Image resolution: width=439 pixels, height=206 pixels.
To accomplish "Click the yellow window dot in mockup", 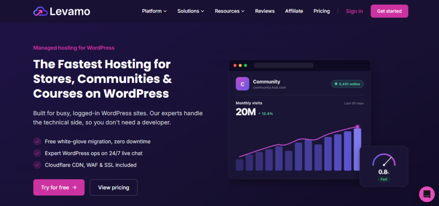I will (x=240, y=66).
